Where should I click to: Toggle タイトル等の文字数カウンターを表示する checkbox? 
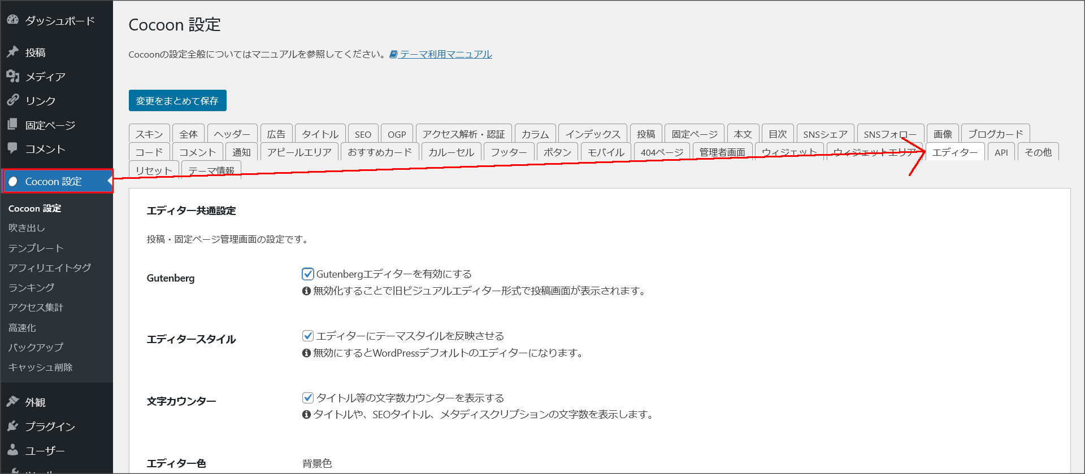coord(308,398)
